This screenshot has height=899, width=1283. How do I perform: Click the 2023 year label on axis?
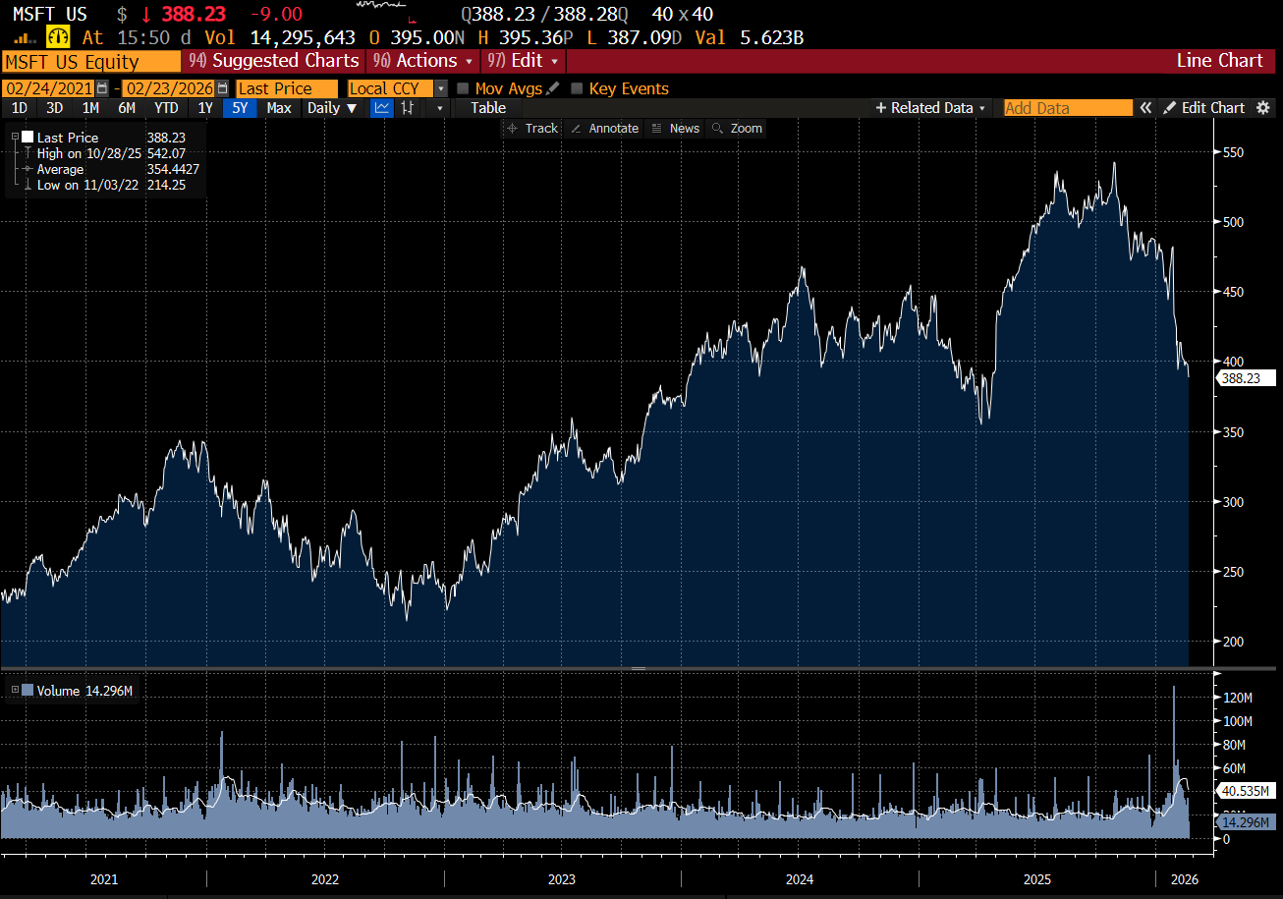pyautogui.click(x=562, y=879)
